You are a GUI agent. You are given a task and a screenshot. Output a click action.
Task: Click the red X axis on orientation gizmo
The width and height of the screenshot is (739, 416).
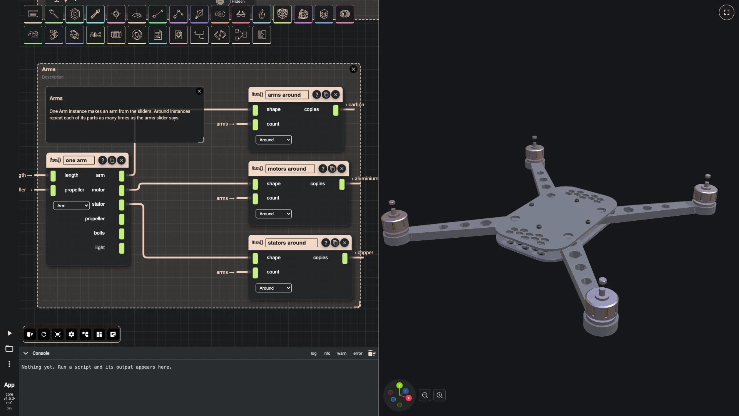[x=408, y=398]
